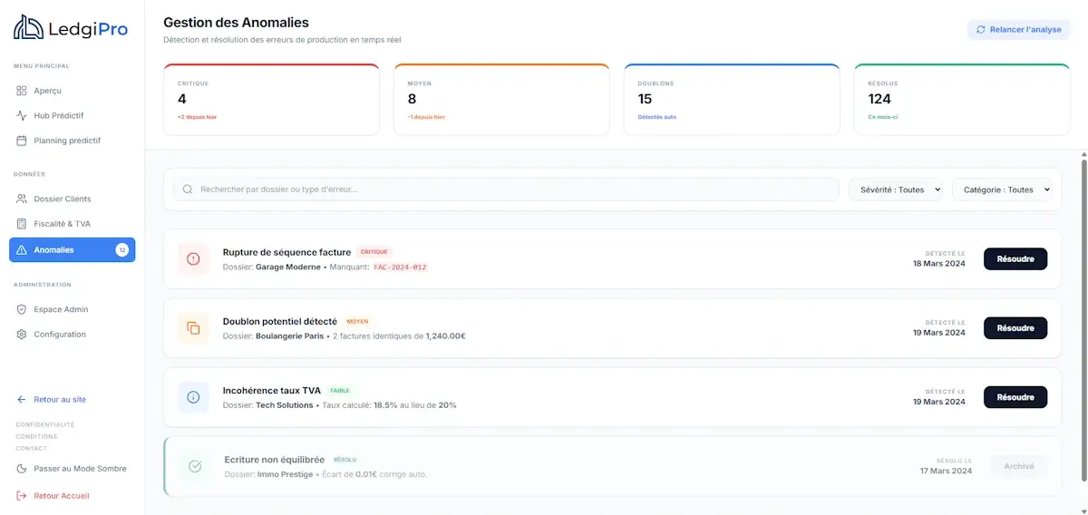Click the Espace Admin shield icon

(22, 309)
